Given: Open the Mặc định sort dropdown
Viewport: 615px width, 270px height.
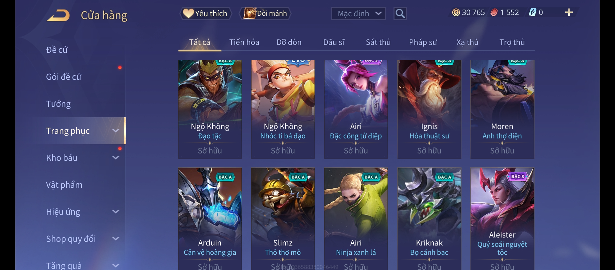Looking at the screenshot, I should coord(358,13).
